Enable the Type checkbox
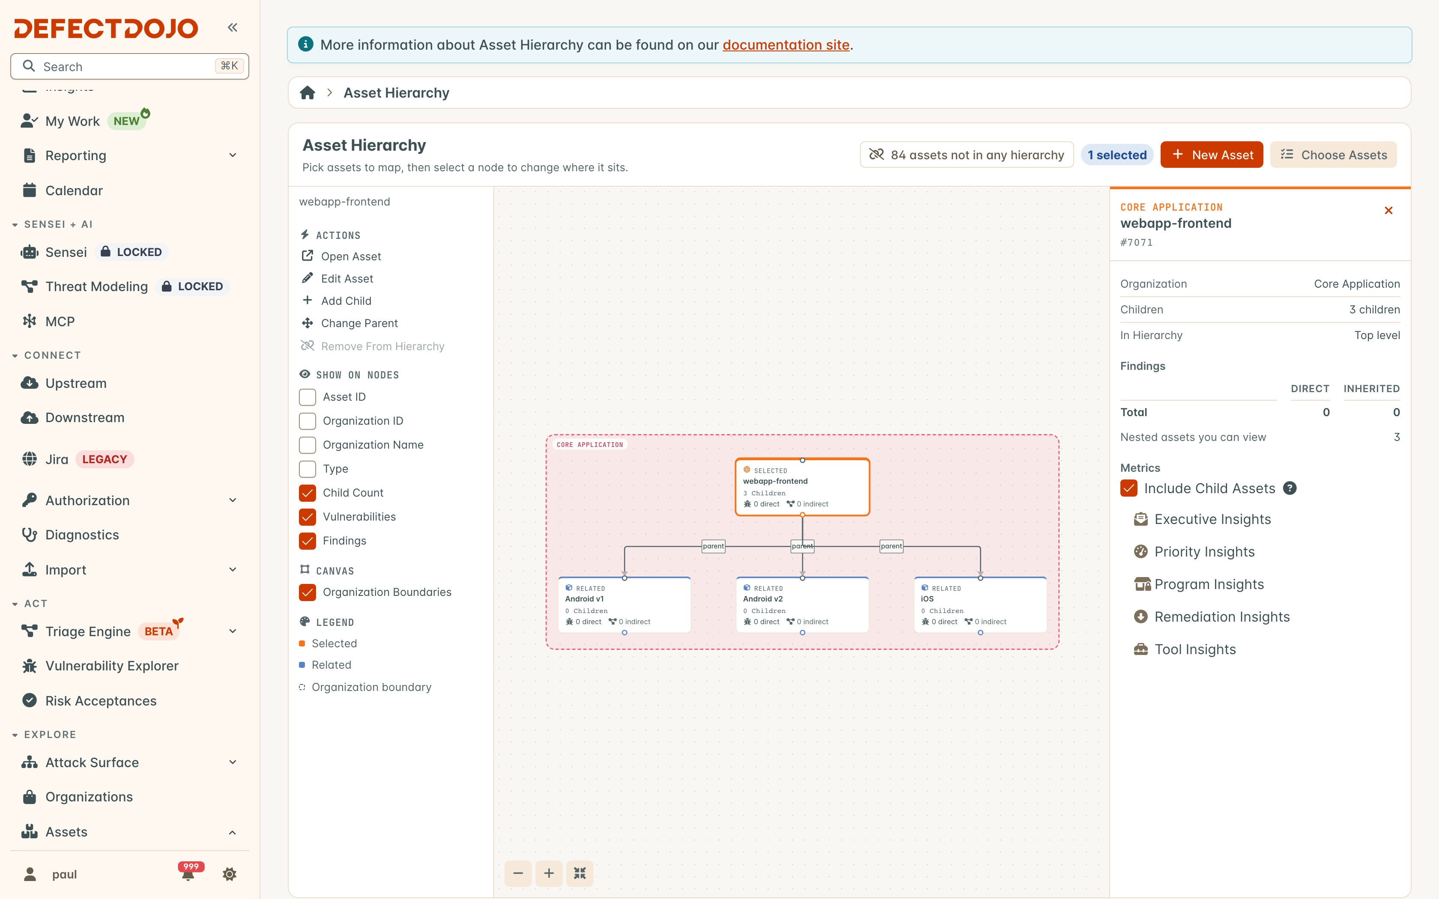 click(308, 469)
